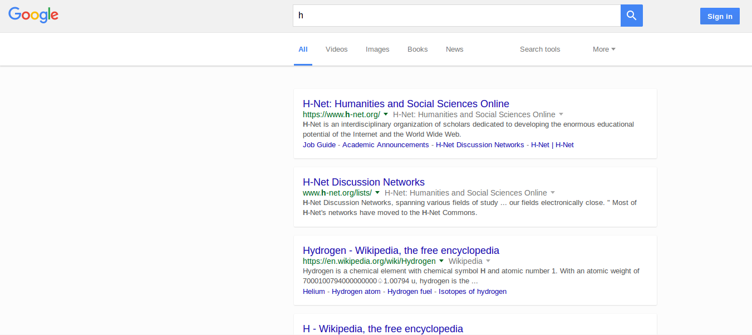Screen dimensions: 752x335
Task: Expand the More dropdown menu
Action: click(x=604, y=49)
